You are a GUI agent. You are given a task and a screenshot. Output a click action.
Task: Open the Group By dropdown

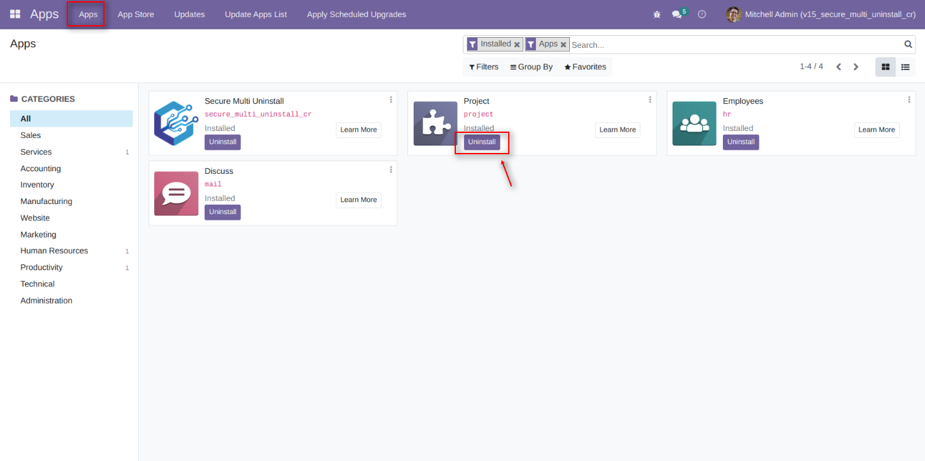(531, 67)
